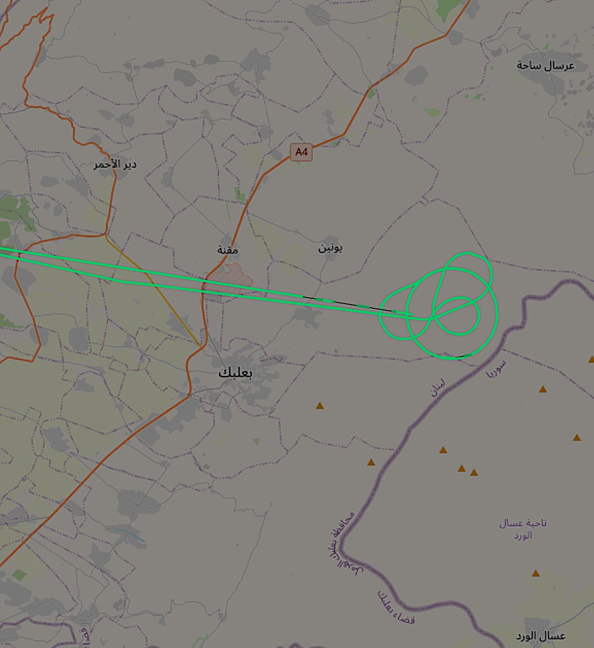
Task: Click the smallest inner loop of green flight track
Action: point(456,316)
